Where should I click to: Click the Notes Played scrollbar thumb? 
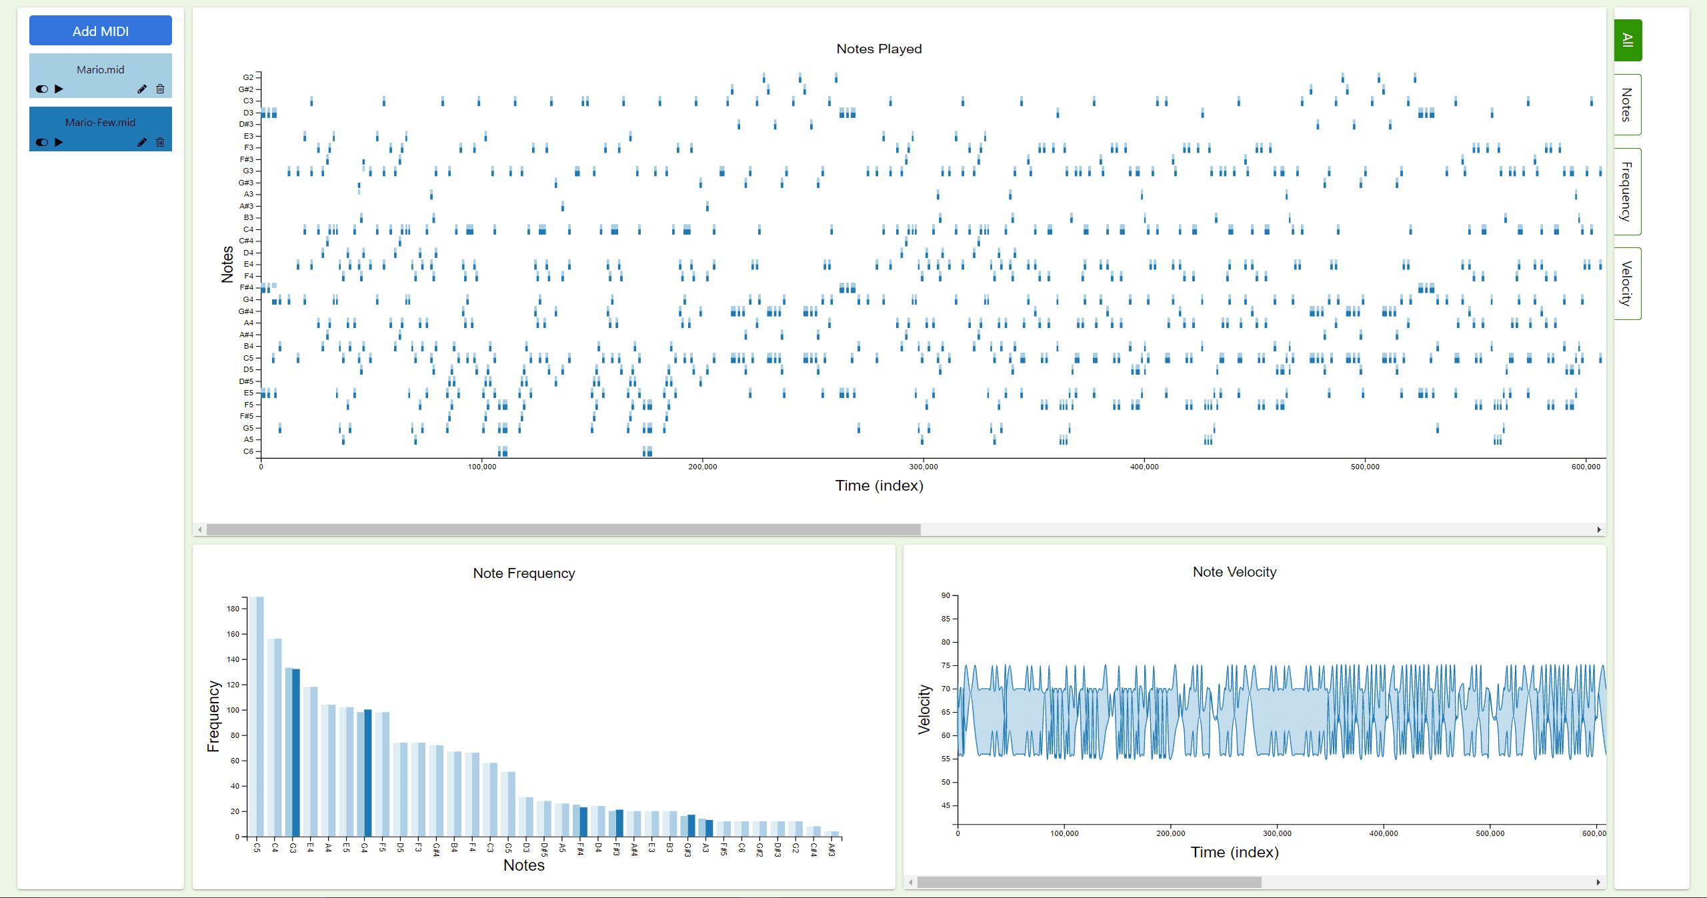pos(563,529)
